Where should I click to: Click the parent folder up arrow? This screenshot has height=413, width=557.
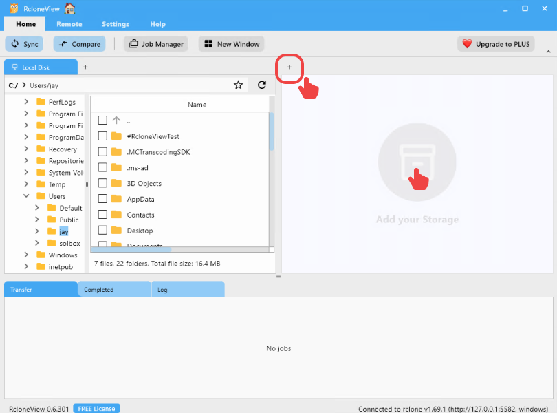click(116, 120)
